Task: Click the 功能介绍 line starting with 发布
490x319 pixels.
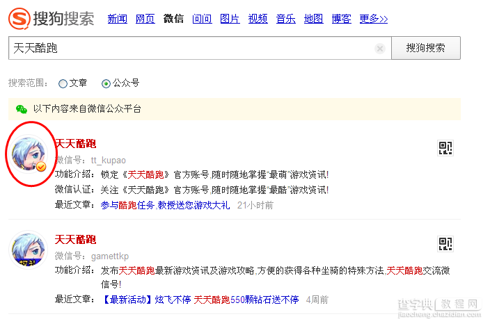Action: click(x=253, y=277)
